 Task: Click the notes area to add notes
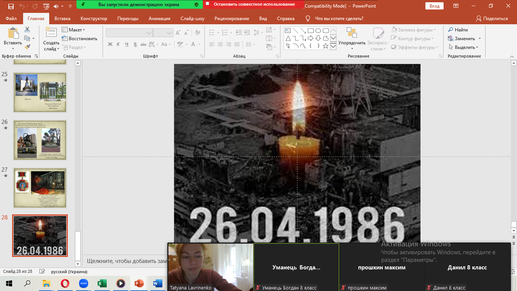(127, 261)
